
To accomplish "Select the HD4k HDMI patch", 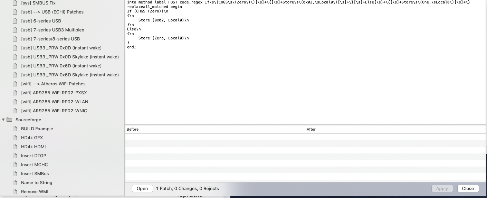I will (33, 147).
